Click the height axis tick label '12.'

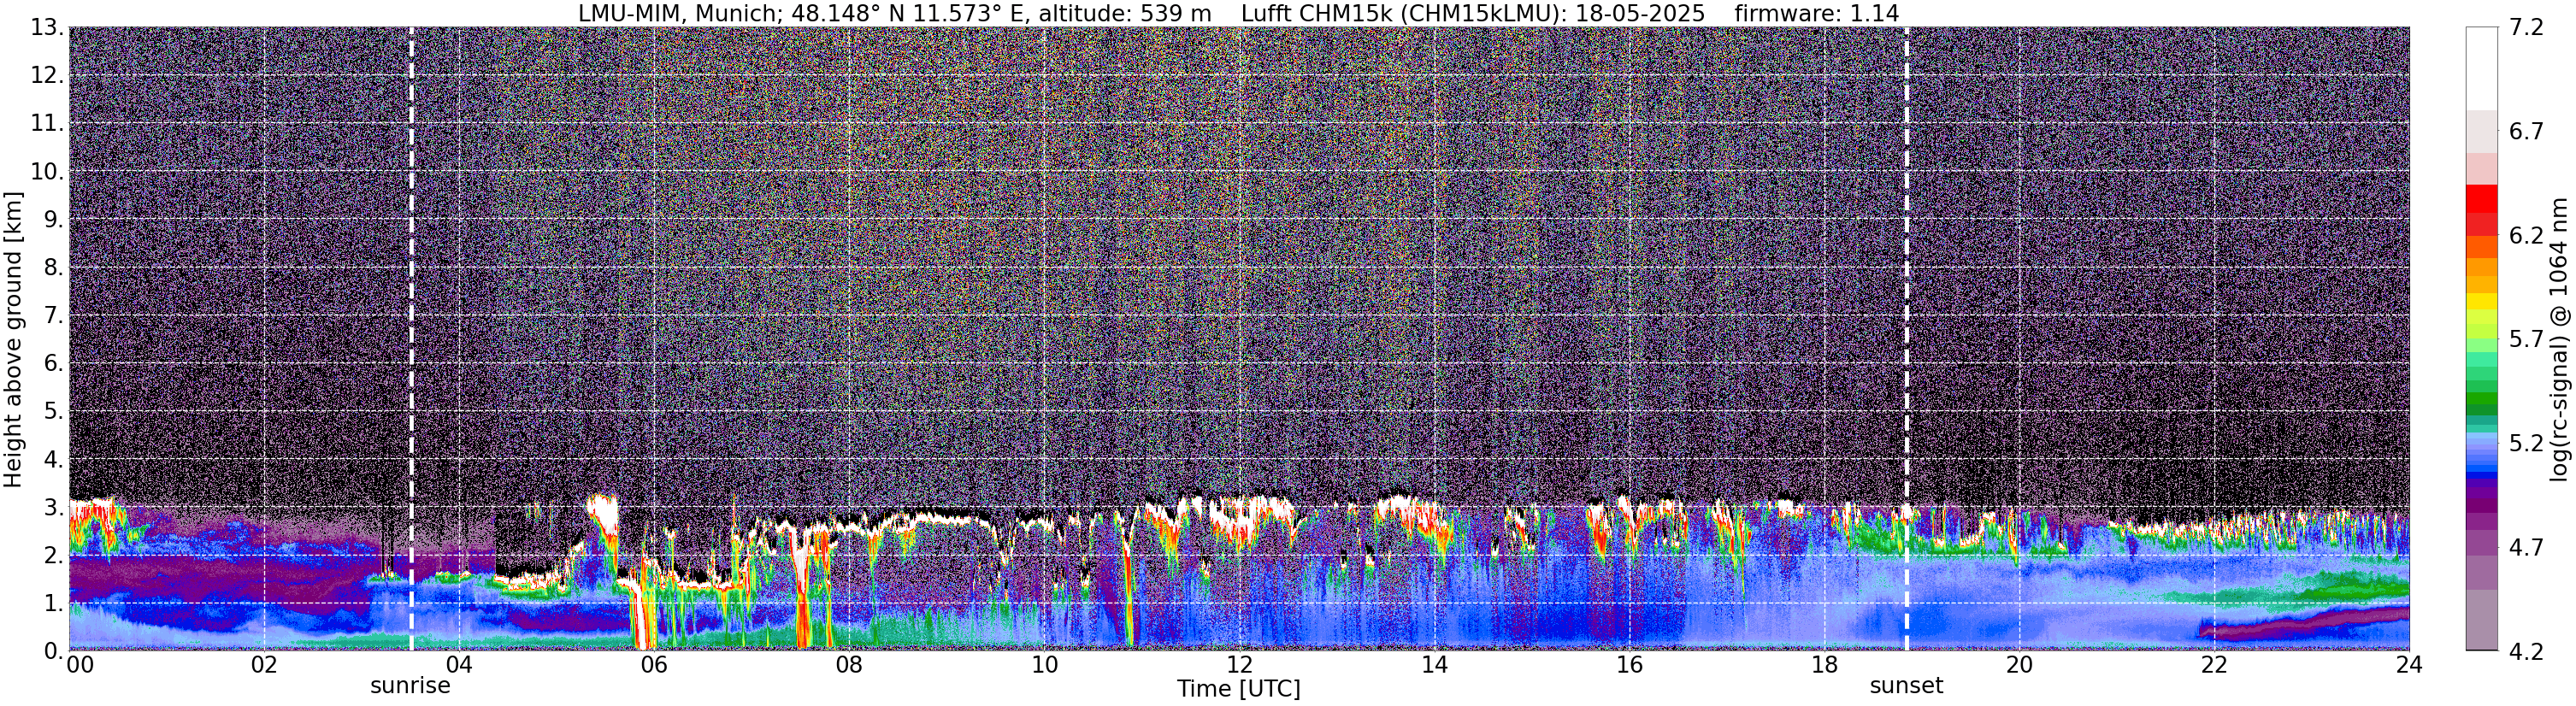[47, 76]
